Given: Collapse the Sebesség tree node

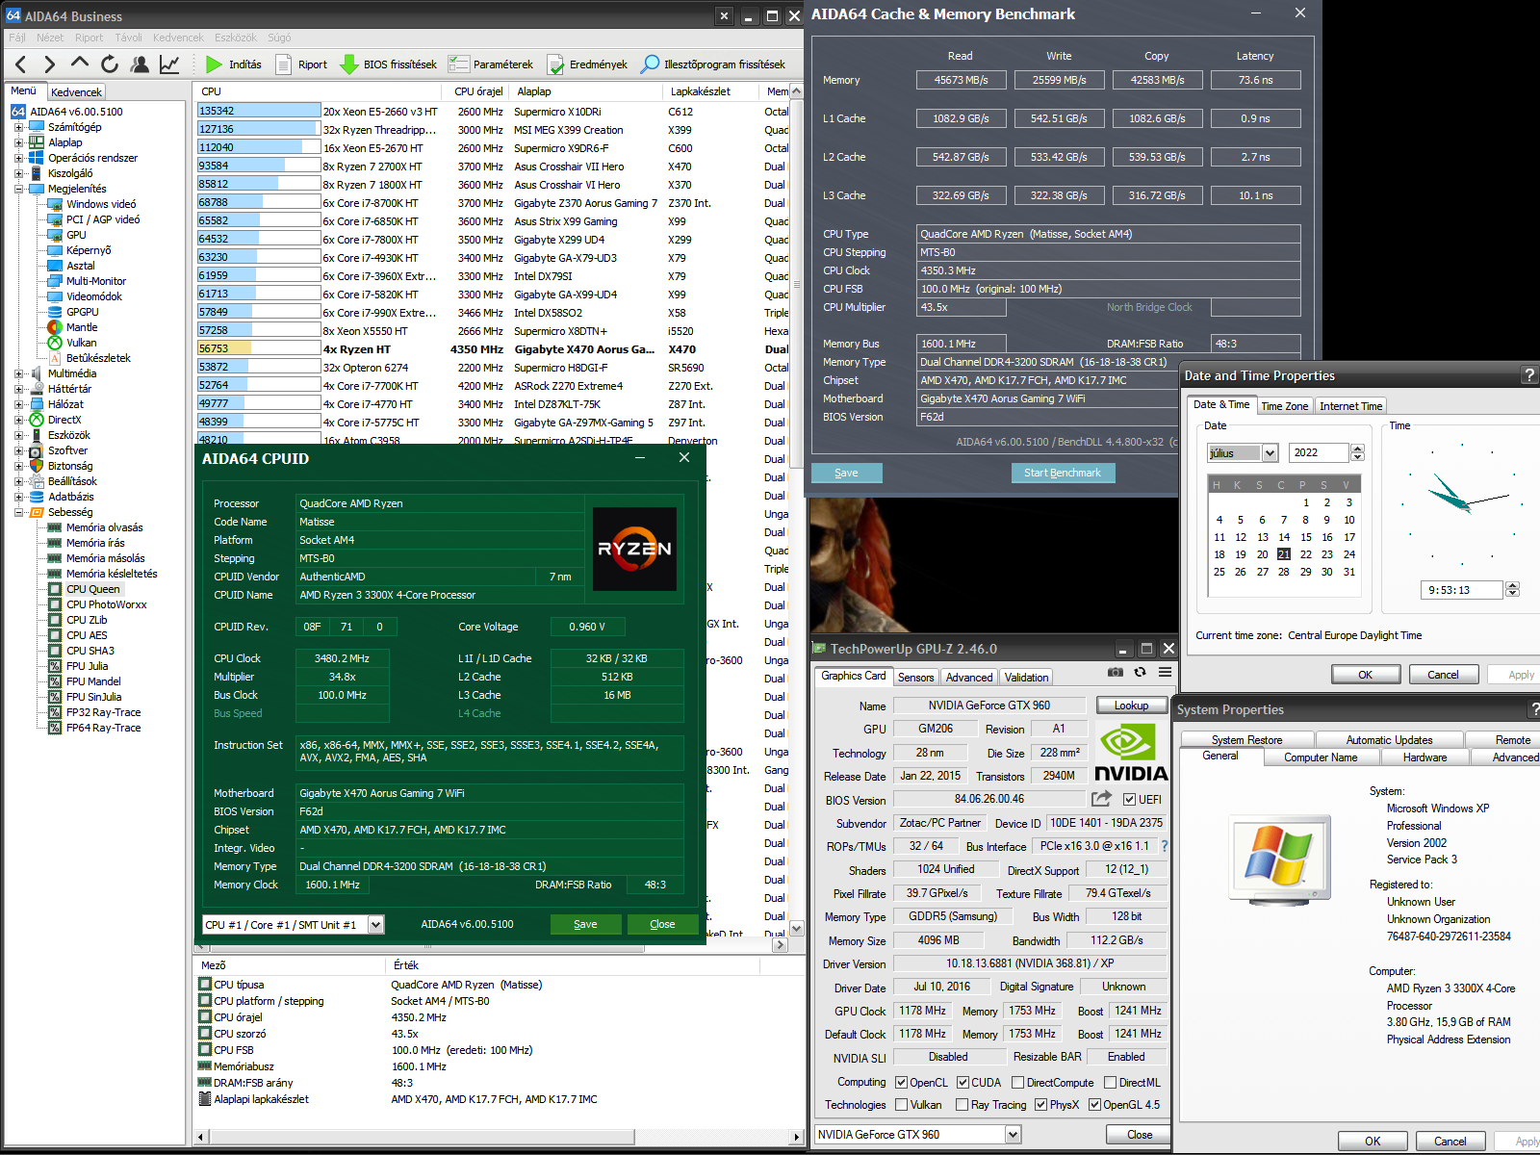Looking at the screenshot, I should [x=18, y=512].
